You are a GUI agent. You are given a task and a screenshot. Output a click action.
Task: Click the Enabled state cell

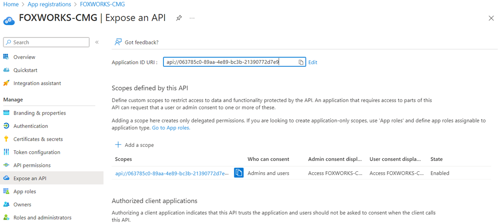(440, 173)
